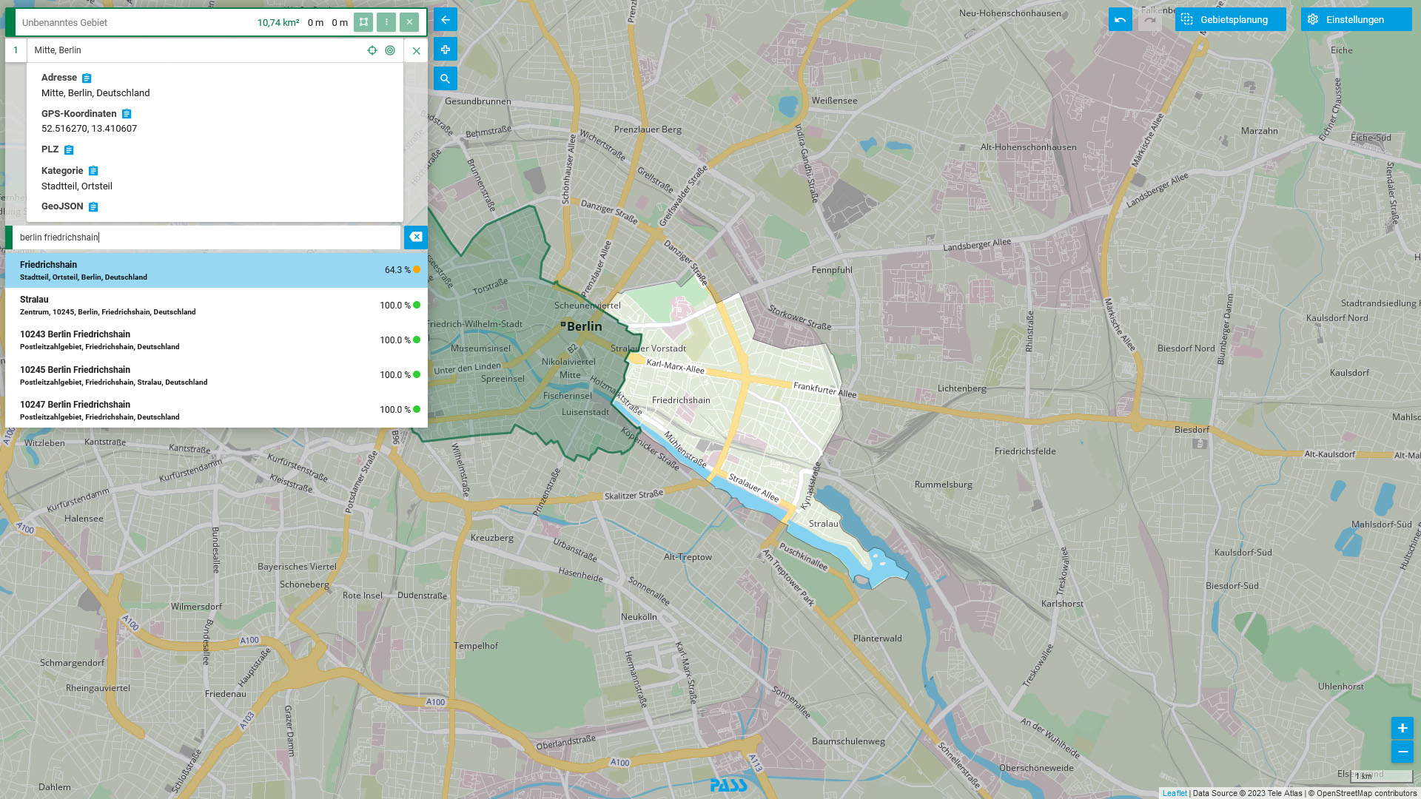Click the Berlin city label on map
The width and height of the screenshot is (1421, 799).
pyautogui.click(x=584, y=326)
